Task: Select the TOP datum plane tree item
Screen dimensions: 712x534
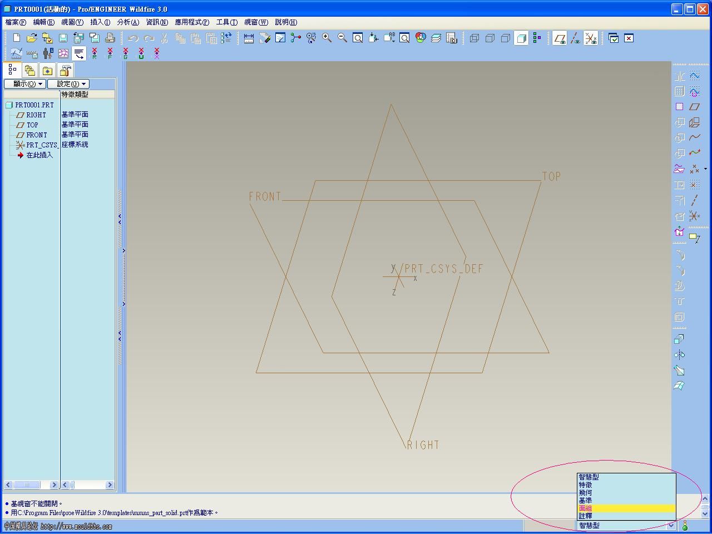Action: click(27, 125)
